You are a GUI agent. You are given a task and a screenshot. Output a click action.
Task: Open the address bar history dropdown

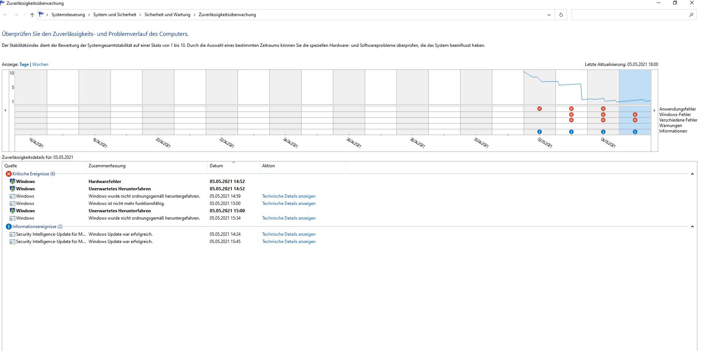pyautogui.click(x=549, y=15)
